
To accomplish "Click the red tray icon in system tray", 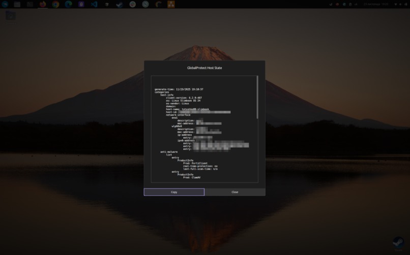I will click(x=337, y=4).
